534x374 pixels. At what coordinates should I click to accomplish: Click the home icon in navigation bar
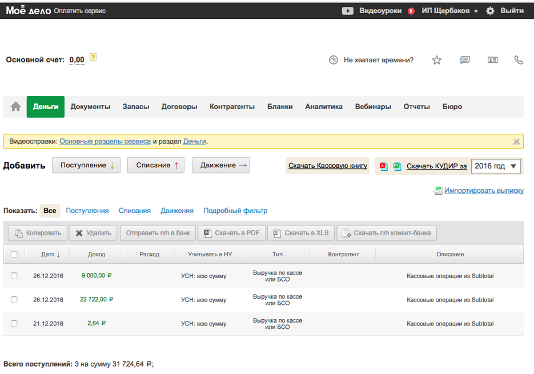[15, 107]
